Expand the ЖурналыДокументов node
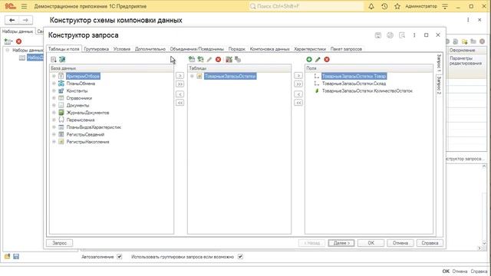Image resolution: width=491 pixels, height=276 pixels. point(54,113)
